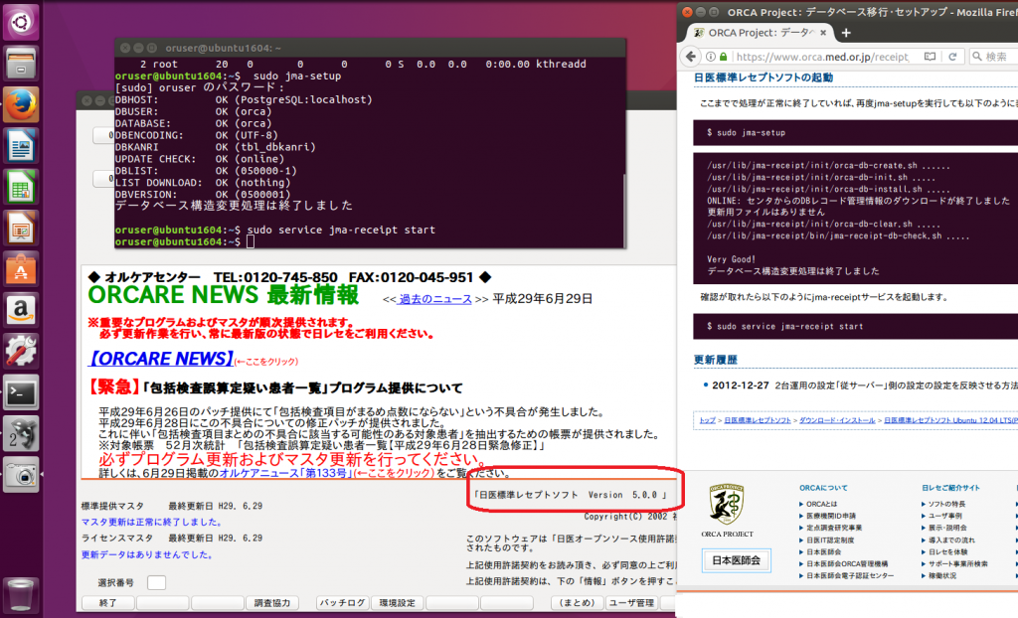This screenshot has height=618, width=1018.
Task: Open footer link 日本医師会電子認証センター
Action: point(850,576)
